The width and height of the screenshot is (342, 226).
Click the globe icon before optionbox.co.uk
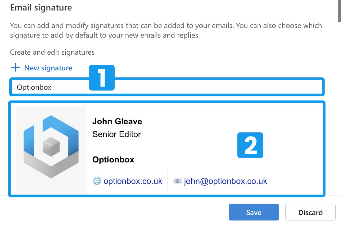97,181
